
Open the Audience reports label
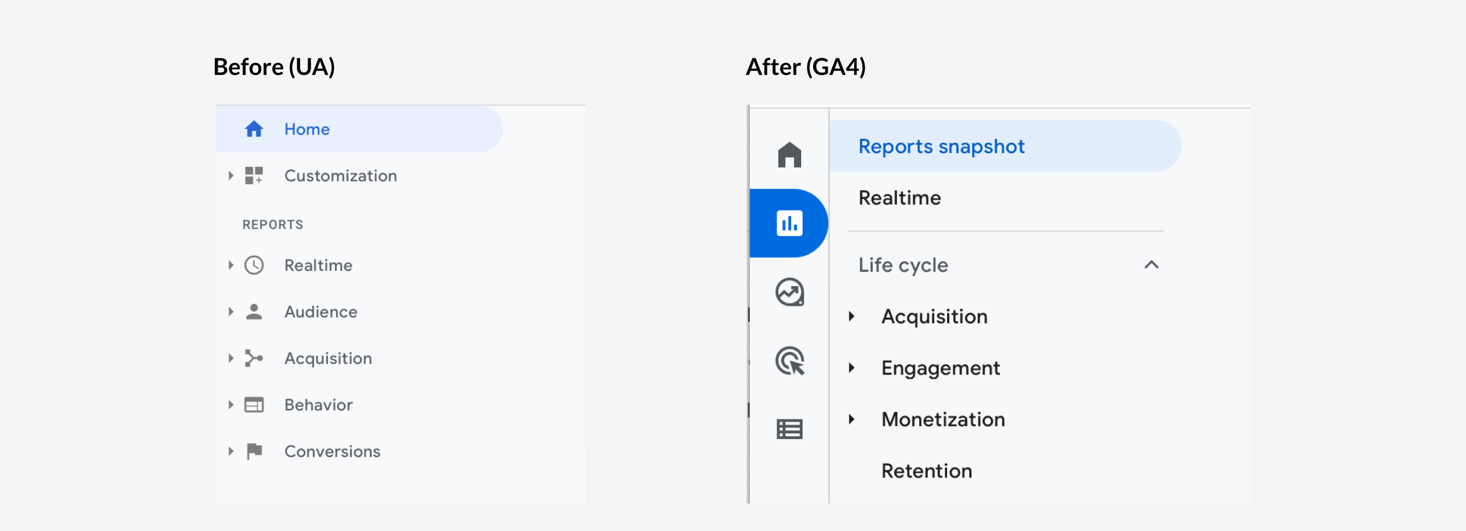(321, 312)
